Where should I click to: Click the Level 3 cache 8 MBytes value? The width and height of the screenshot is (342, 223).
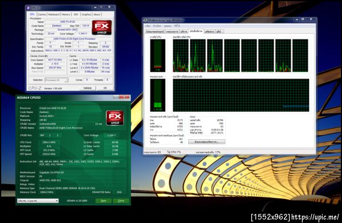point(89,71)
